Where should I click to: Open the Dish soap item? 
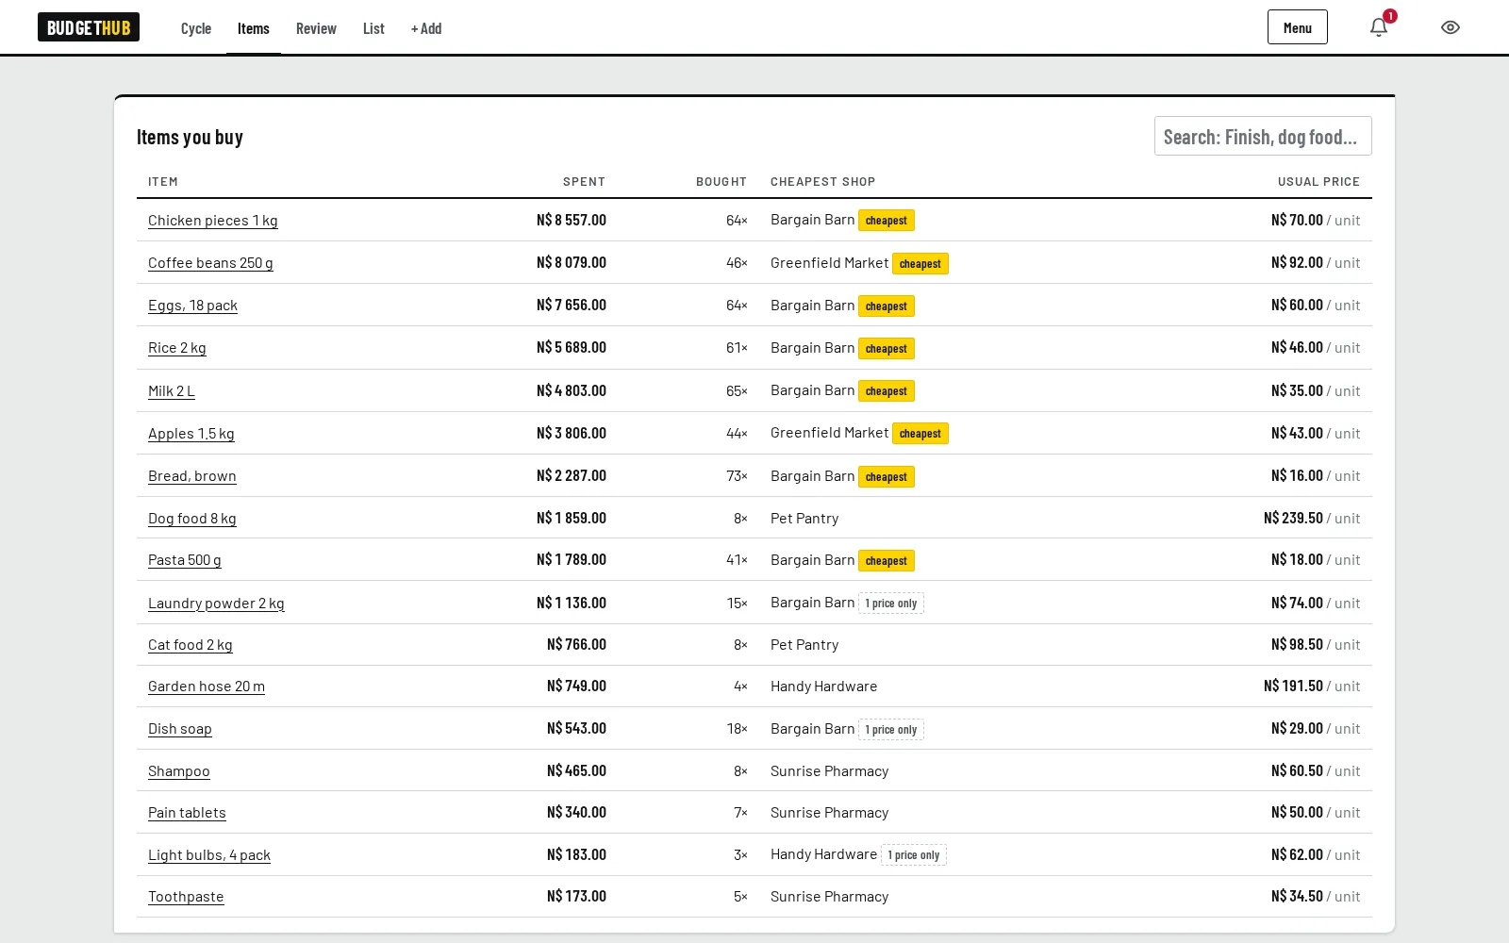(x=180, y=729)
